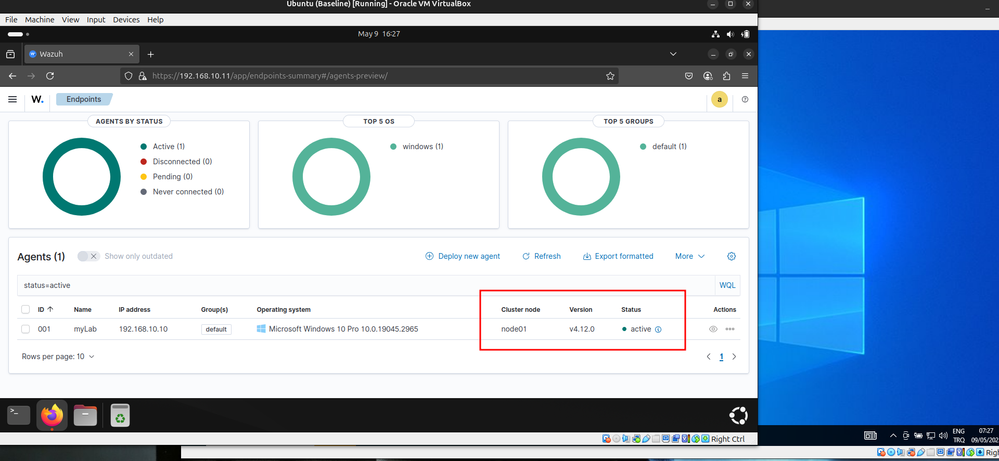Open the Wazuh hamburger navigation menu
This screenshot has width=999, height=461.
click(12, 99)
